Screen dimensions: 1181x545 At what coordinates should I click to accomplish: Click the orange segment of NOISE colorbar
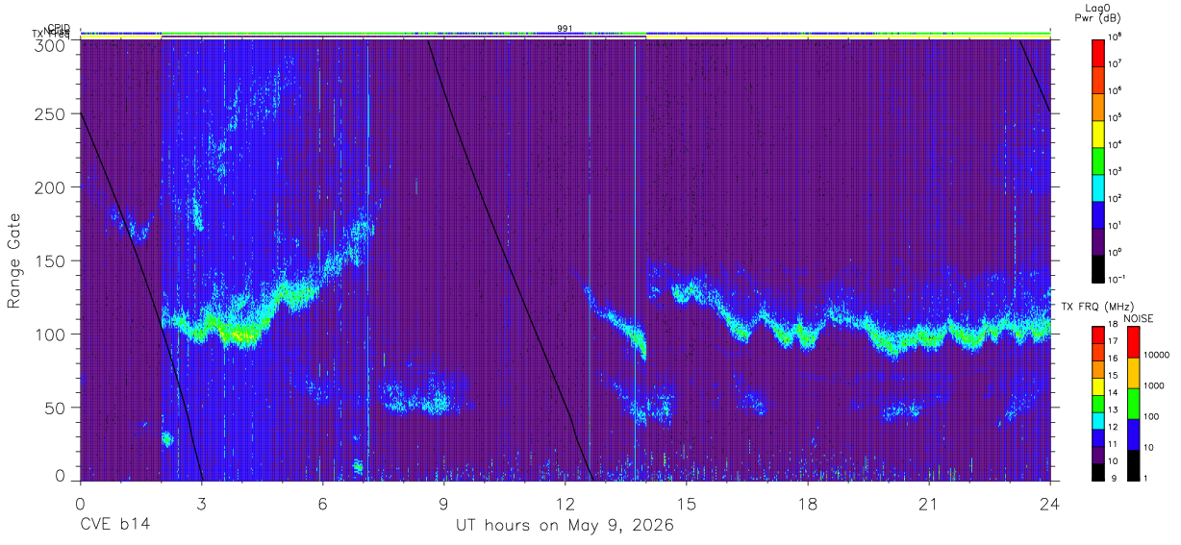(1133, 373)
